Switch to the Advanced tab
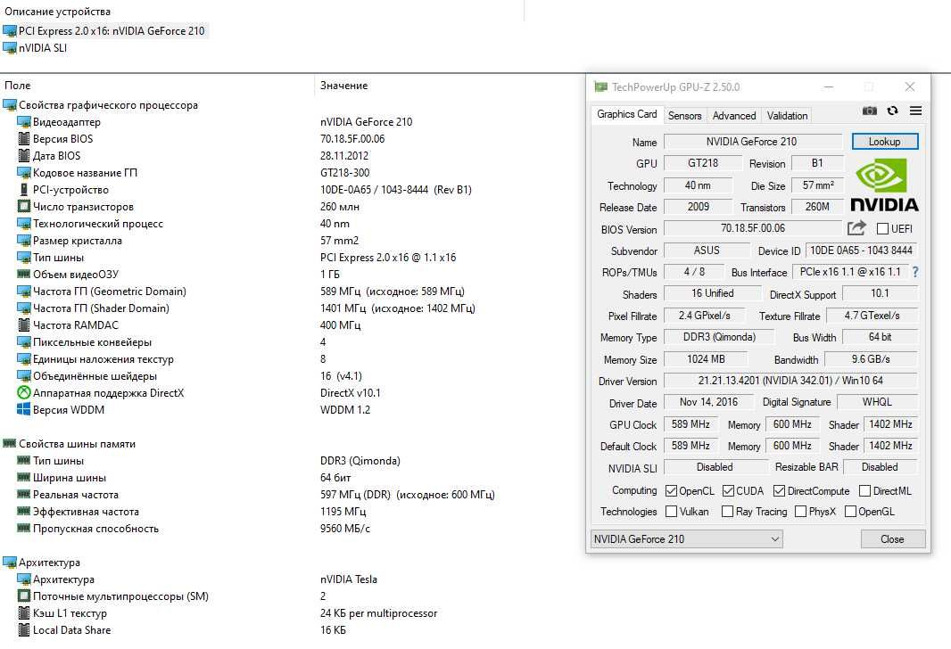The width and height of the screenshot is (951, 649). click(x=734, y=116)
